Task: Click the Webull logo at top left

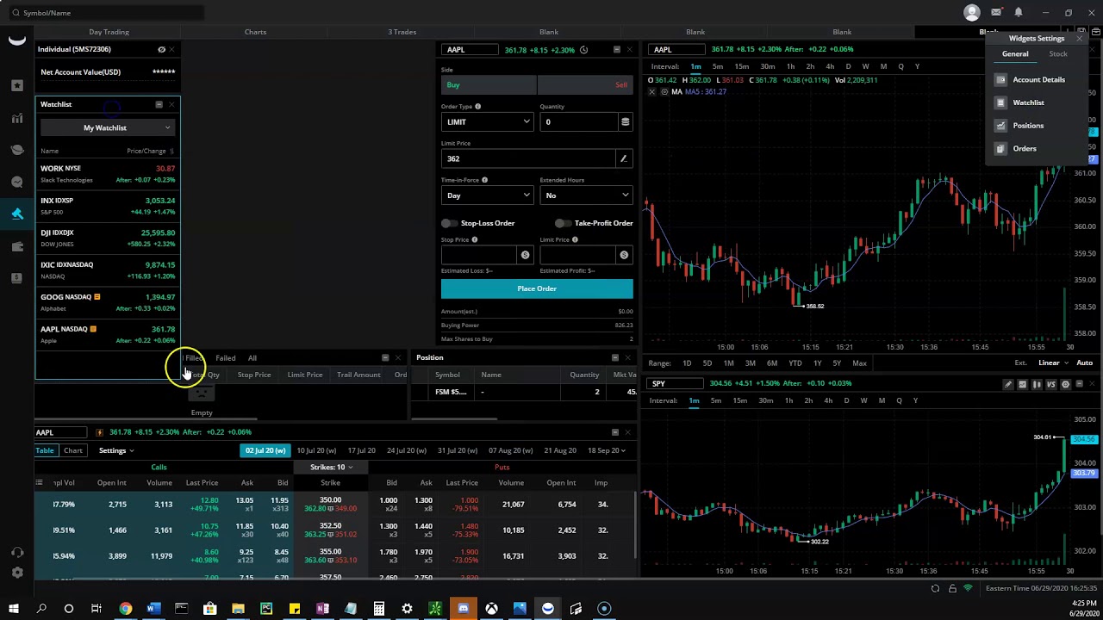Action: [x=17, y=39]
